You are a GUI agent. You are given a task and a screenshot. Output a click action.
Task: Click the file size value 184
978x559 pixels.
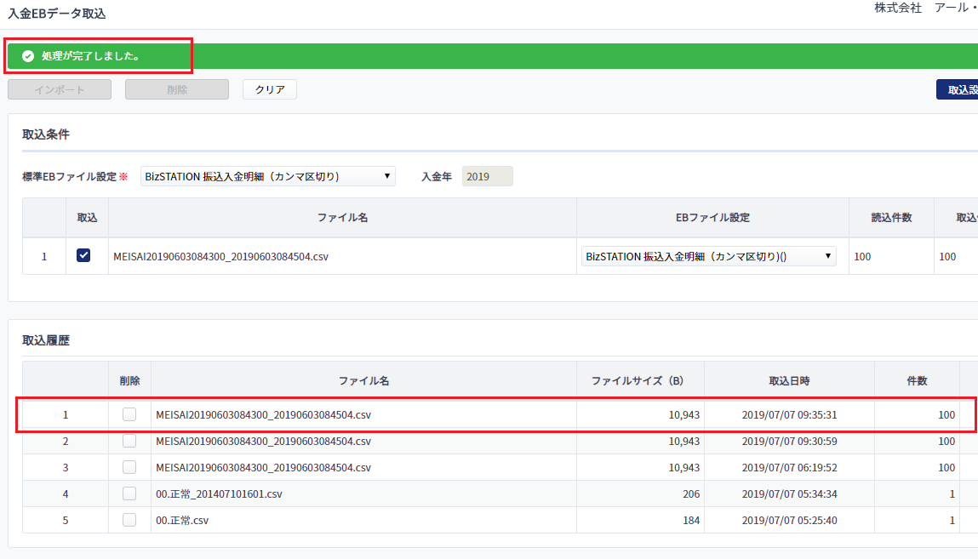(691, 521)
